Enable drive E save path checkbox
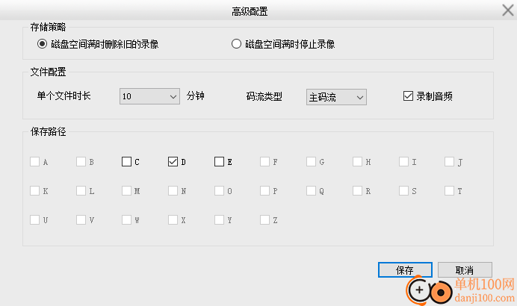The height and width of the screenshot is (306, 517). [x=219, y=162]
